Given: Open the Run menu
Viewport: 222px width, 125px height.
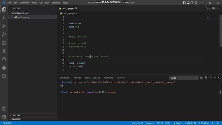Looking at the screenshot, I should [47, 3].
